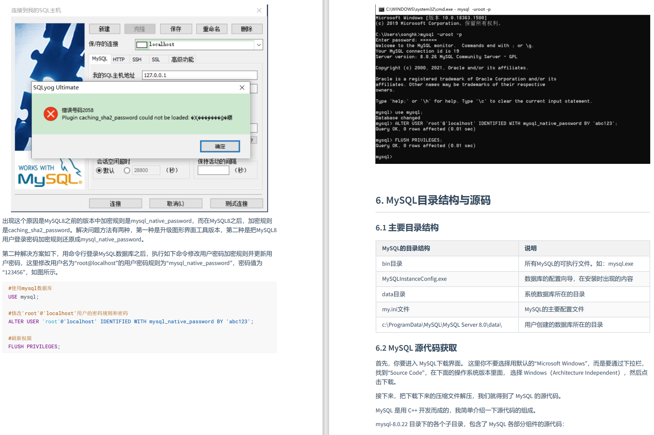Click the 保存 button

point(176,29)
